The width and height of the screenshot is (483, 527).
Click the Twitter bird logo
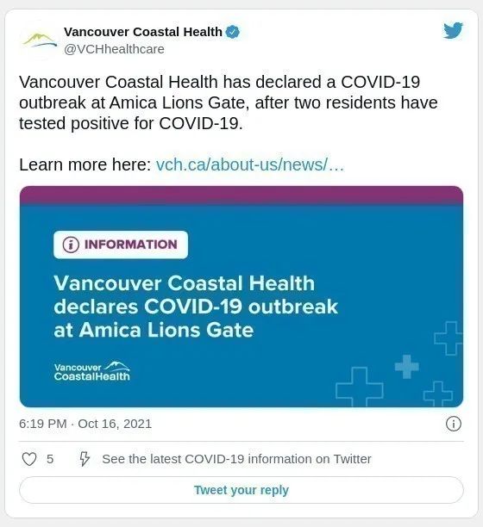[453, 31]
